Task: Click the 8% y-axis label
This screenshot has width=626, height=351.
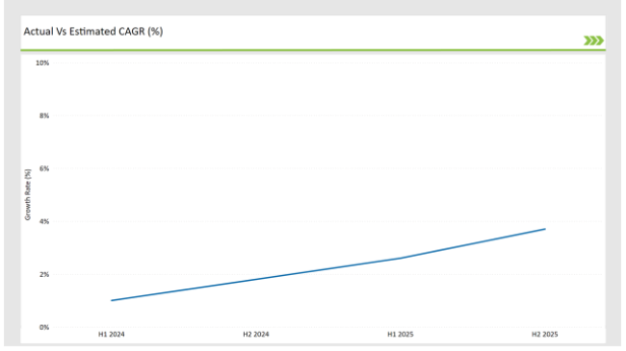Action: pyautogui.click(x=44, y=115)
